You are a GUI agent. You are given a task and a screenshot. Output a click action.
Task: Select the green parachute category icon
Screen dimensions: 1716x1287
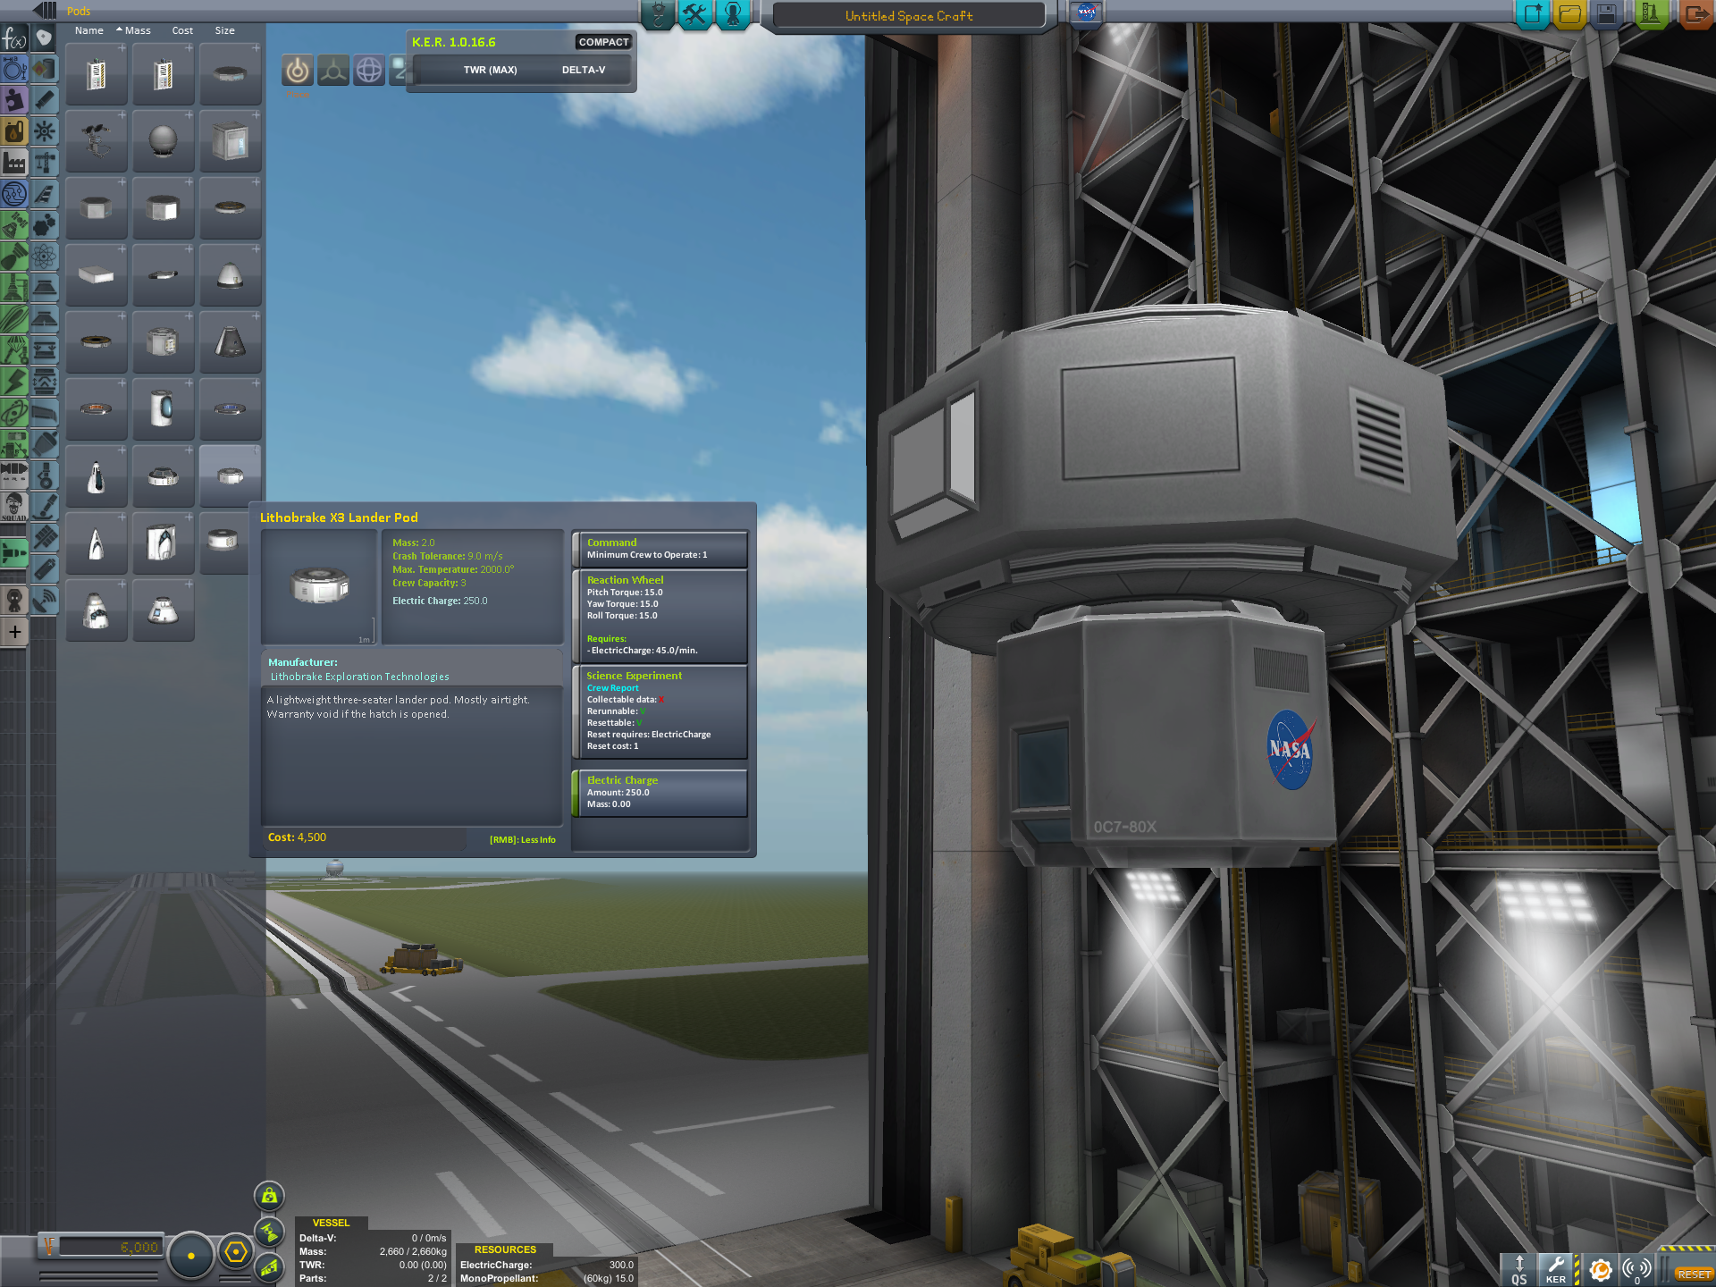(x=14, y=350)
